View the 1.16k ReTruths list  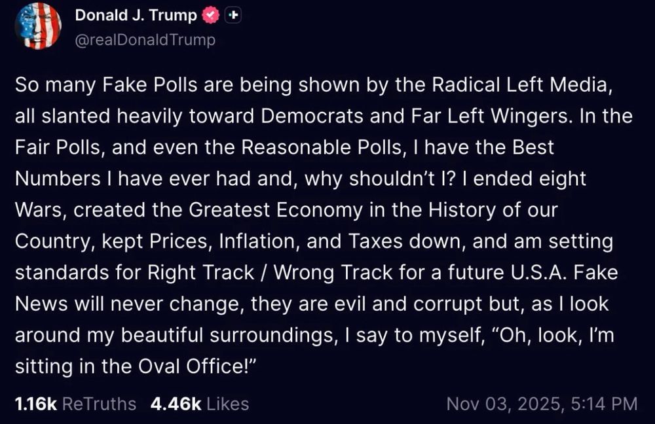(75, 404)
